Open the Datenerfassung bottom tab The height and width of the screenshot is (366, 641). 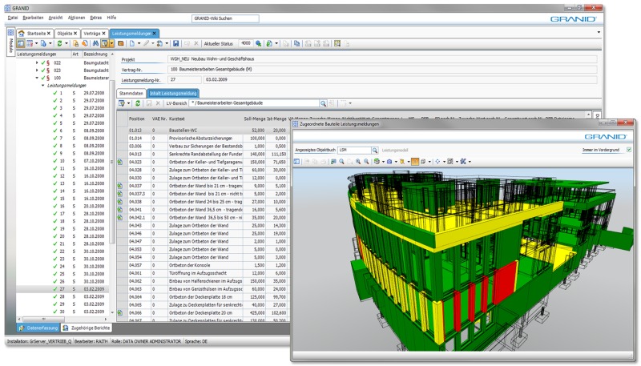(38, 328)
